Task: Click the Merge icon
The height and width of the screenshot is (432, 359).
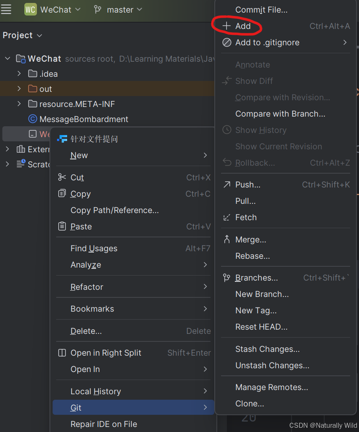Action: coord(227,239)
